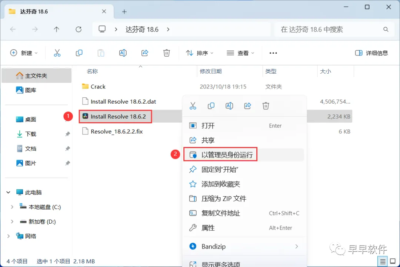Expand the 新加卷 (D:) node
The width and height of the screenshot is (400, 267).
pyautogui.click(x=12, y=221)
